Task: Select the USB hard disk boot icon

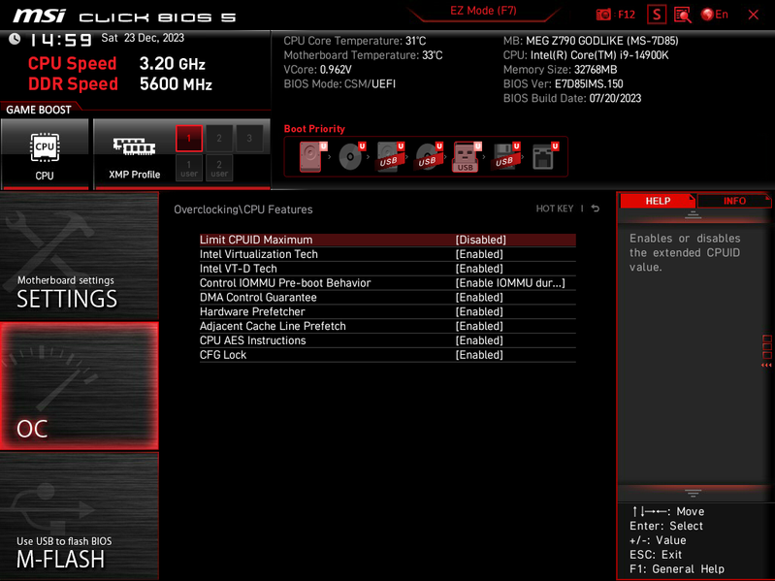Action: 390,156
